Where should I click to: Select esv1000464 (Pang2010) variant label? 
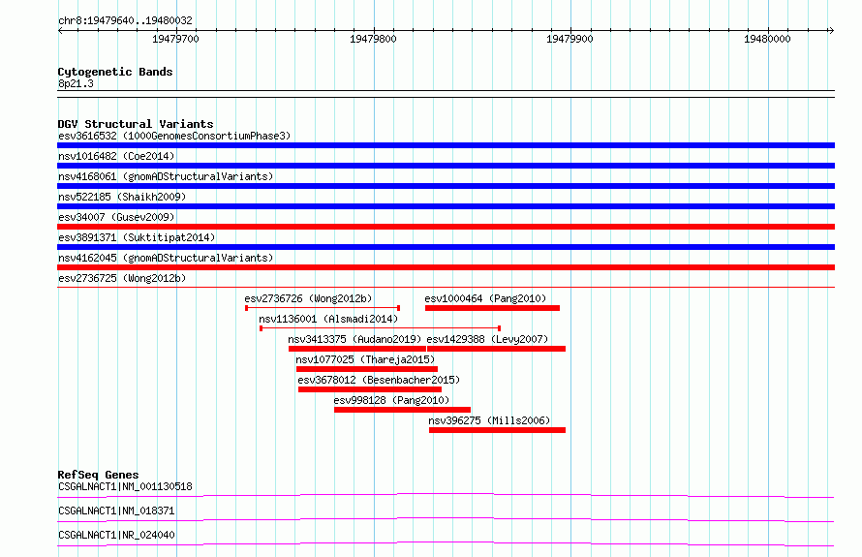coord(485,298)
